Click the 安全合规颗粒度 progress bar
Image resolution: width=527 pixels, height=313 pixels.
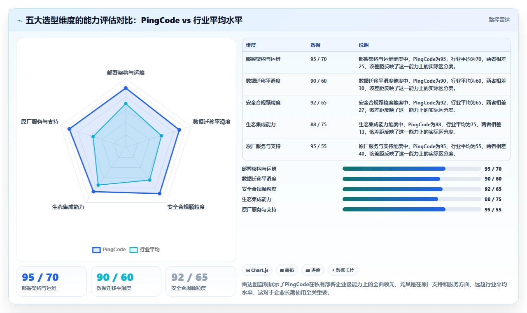pyautogui.click(x=412, y=189)
